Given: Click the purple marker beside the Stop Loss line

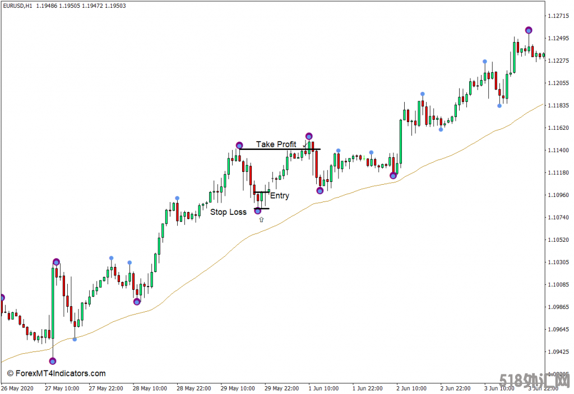Looking at the screenshot, I should pos(258,210).
